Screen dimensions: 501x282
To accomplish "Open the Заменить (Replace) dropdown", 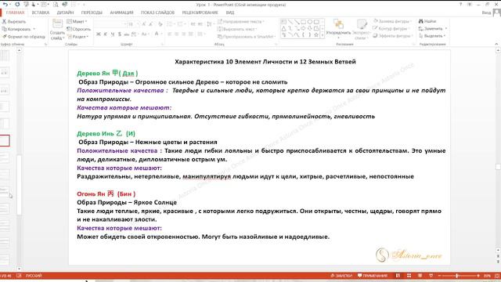I will 433,28.
